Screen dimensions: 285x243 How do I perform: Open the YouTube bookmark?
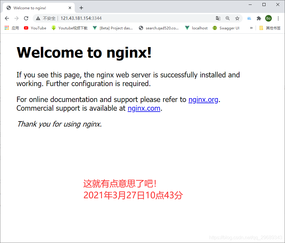coord(35,28)
